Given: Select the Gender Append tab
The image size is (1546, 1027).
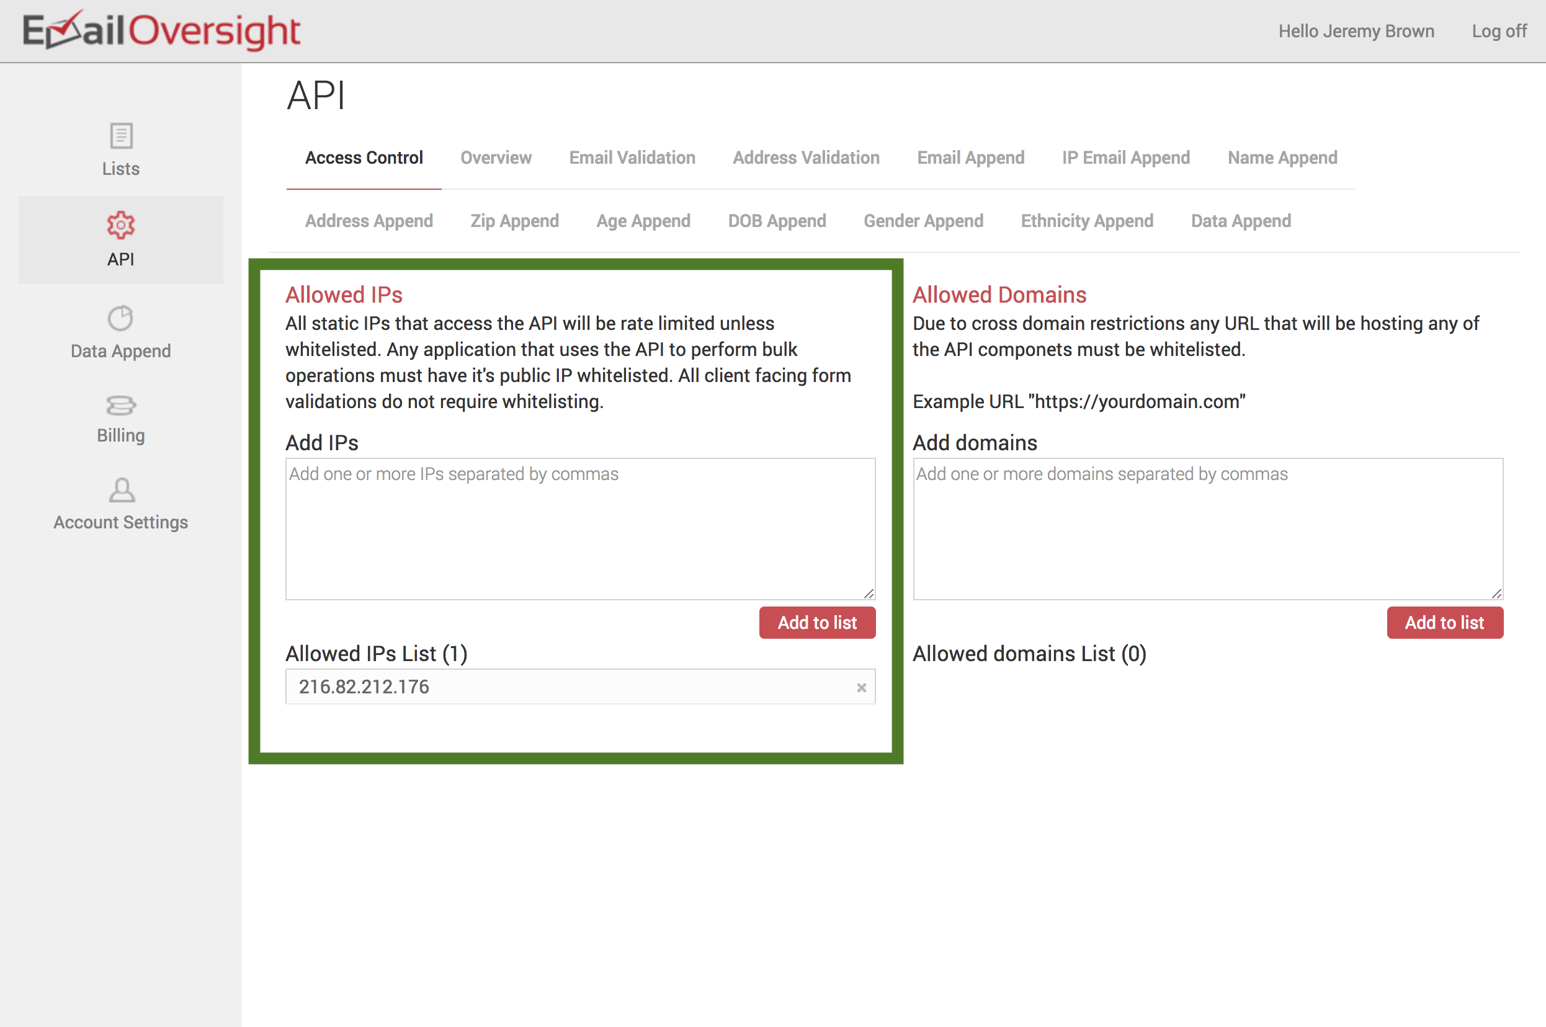Looking at the screenshot, I should pos(923,221).
